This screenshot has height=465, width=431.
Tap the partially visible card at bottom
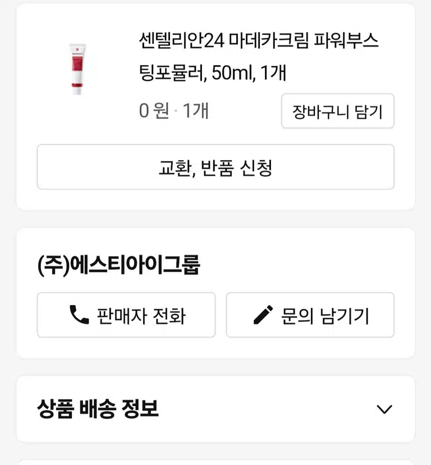(x=215, y=462)
